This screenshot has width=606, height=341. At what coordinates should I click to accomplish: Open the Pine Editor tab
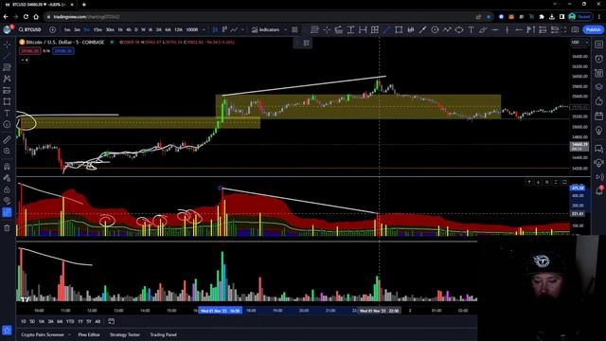click(x=89, y=334)
